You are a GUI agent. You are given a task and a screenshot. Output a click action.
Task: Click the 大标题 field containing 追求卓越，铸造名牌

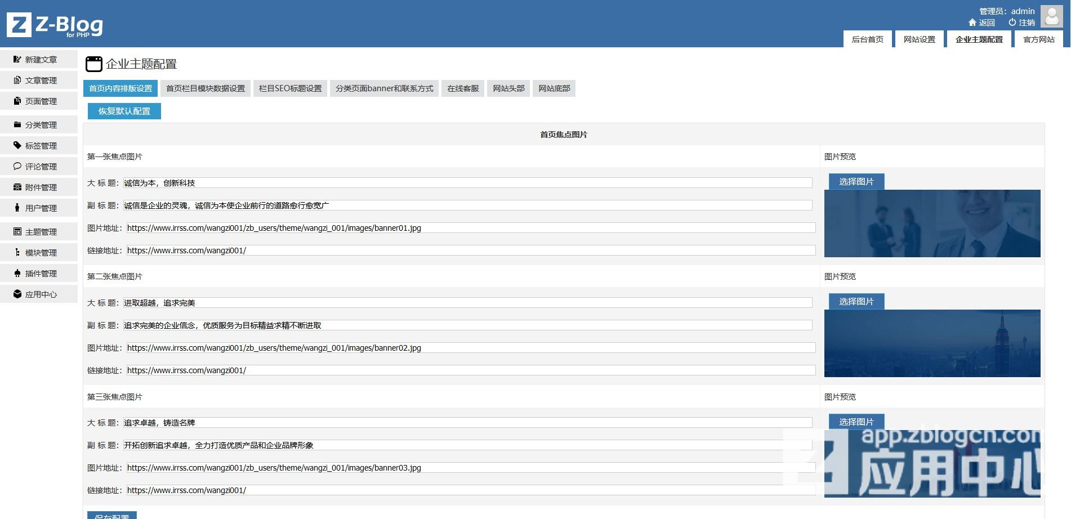click(x=468, y=423)
